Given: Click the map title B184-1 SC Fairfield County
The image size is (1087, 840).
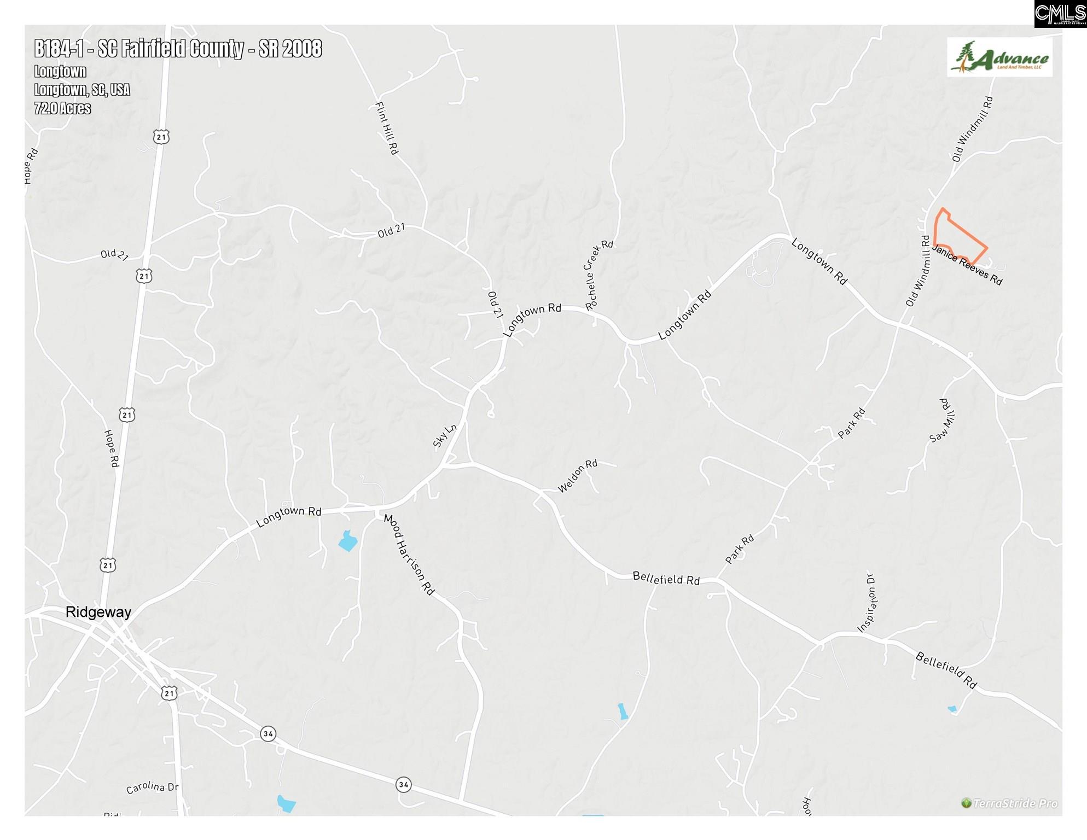Looking at the screenshot, I should (x=178, y=49).
